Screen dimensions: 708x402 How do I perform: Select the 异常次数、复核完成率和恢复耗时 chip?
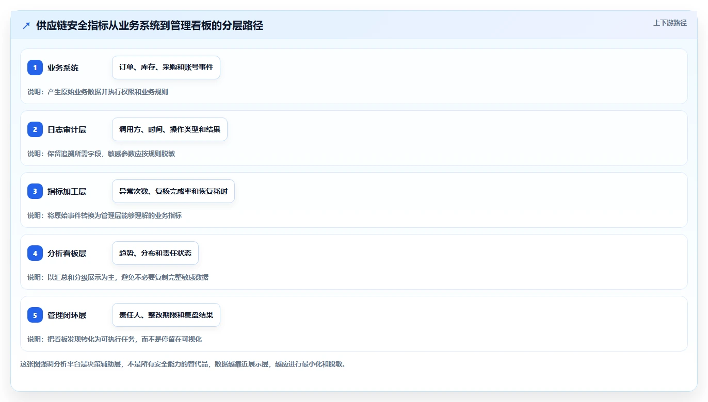[x=173, y=191]
